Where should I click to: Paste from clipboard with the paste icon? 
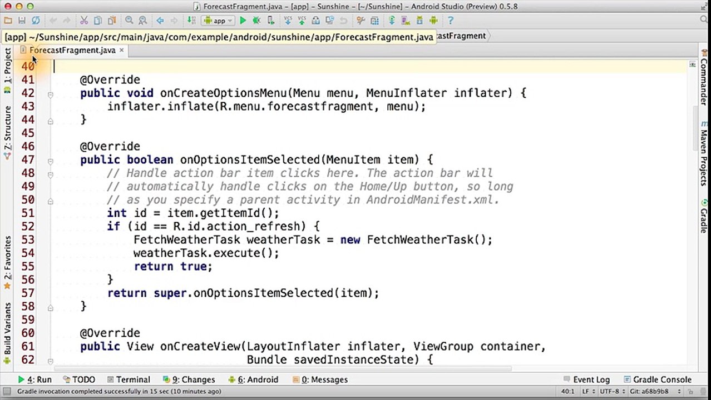111,21
